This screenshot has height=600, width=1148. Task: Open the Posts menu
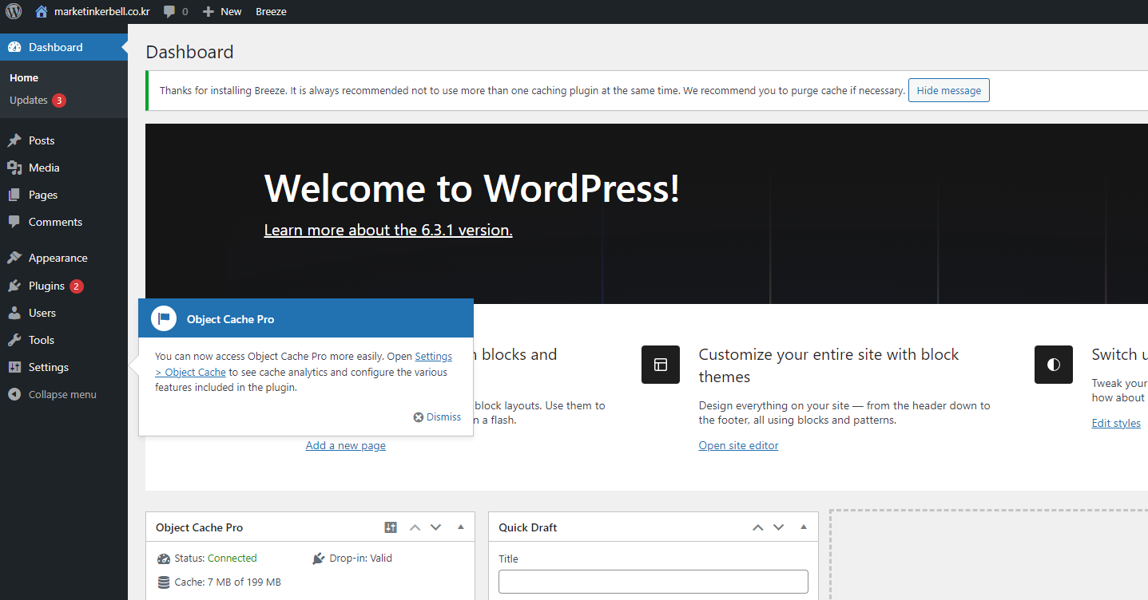pos(64,140)
